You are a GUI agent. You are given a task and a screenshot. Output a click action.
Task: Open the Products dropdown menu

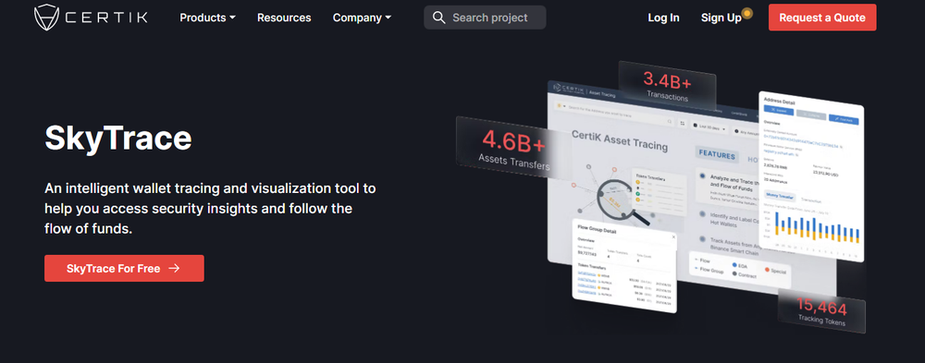click(x=207, y=18)
